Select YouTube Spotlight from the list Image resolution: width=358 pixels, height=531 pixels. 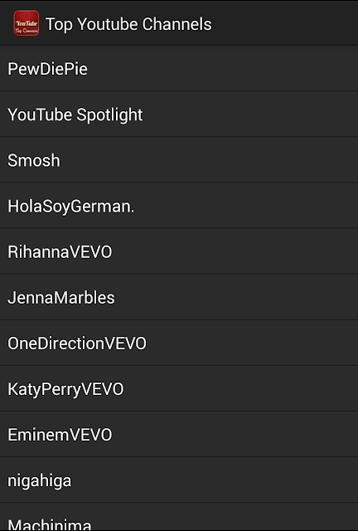pos(179,114)
